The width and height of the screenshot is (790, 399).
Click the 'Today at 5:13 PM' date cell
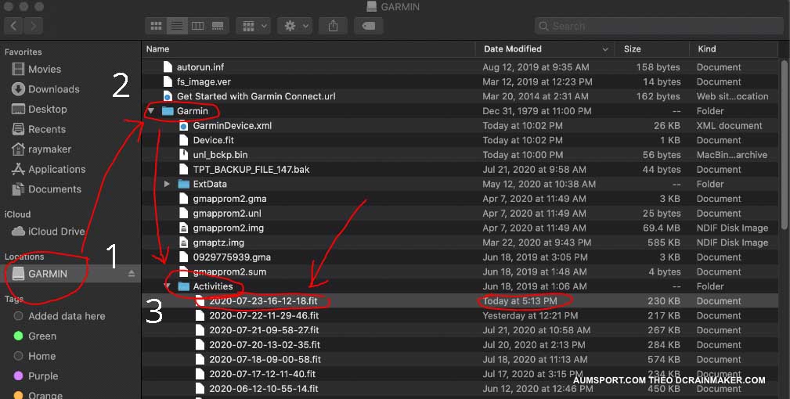(x=519, y=301)
